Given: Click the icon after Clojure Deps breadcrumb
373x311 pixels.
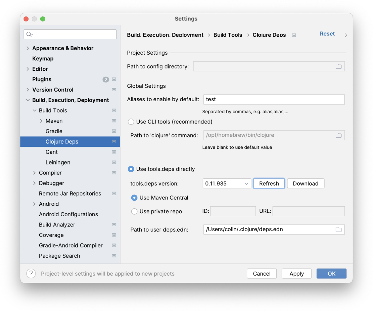Looking at the screenshot, I should 294,35.
